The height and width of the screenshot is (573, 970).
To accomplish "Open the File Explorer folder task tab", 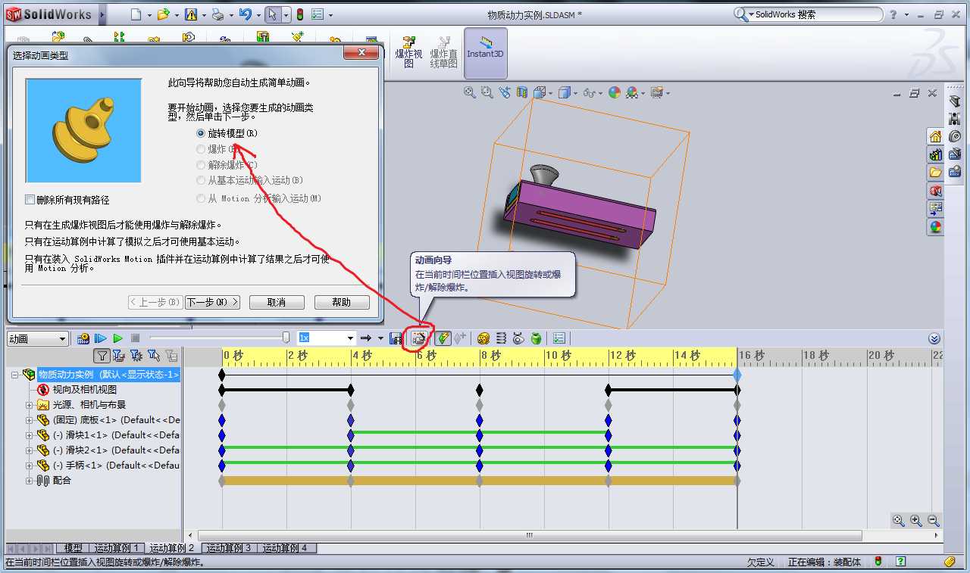I will click(x=935, y=173).
